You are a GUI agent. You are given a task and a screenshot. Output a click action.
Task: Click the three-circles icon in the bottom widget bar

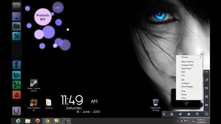coord(172,114)
